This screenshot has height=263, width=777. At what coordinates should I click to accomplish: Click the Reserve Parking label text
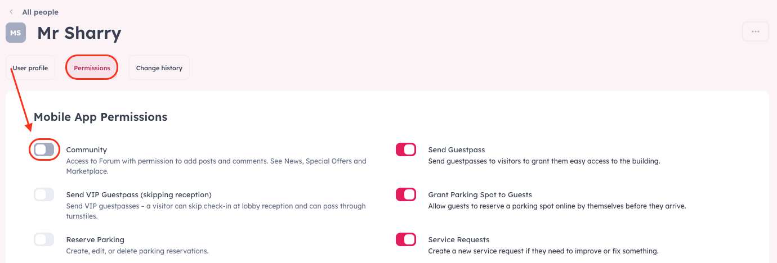tap(95, 240)
